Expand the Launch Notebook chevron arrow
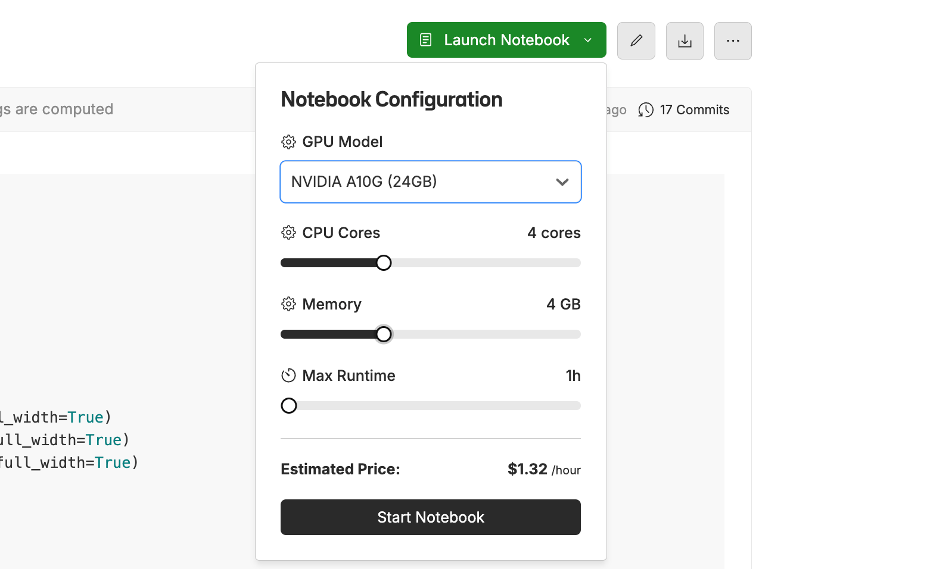 (x=588, y=40)
